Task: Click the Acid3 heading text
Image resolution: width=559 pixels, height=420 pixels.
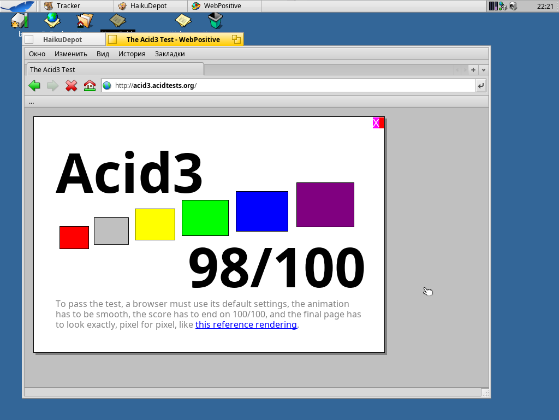Action: click(x=129, y=172)
